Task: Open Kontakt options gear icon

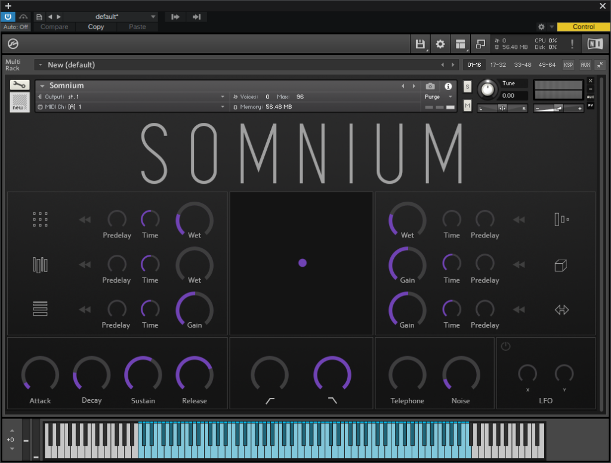Action: click(x=440, y=44)
